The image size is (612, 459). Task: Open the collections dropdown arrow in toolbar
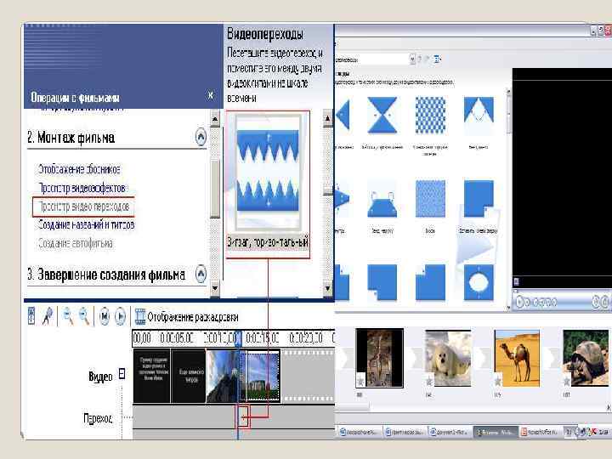[x=412, y=59]
